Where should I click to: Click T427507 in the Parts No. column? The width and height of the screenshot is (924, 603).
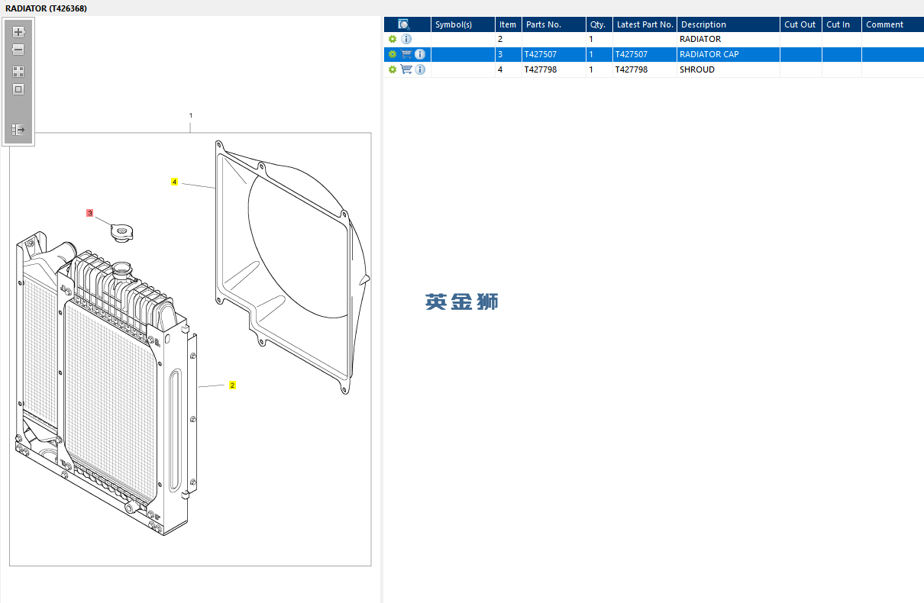click(541, 54)
